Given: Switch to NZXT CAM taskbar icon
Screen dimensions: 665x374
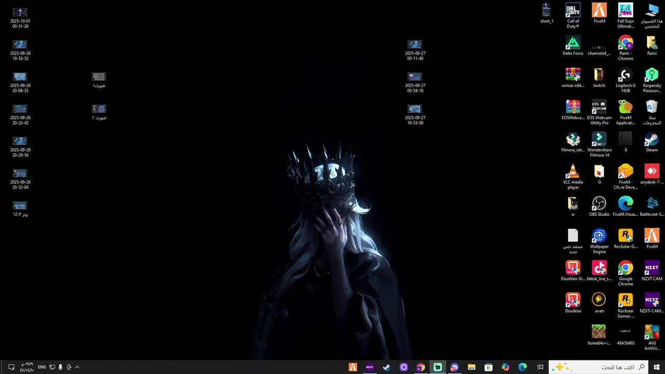Looking at the screenshot, I should 370,367.
